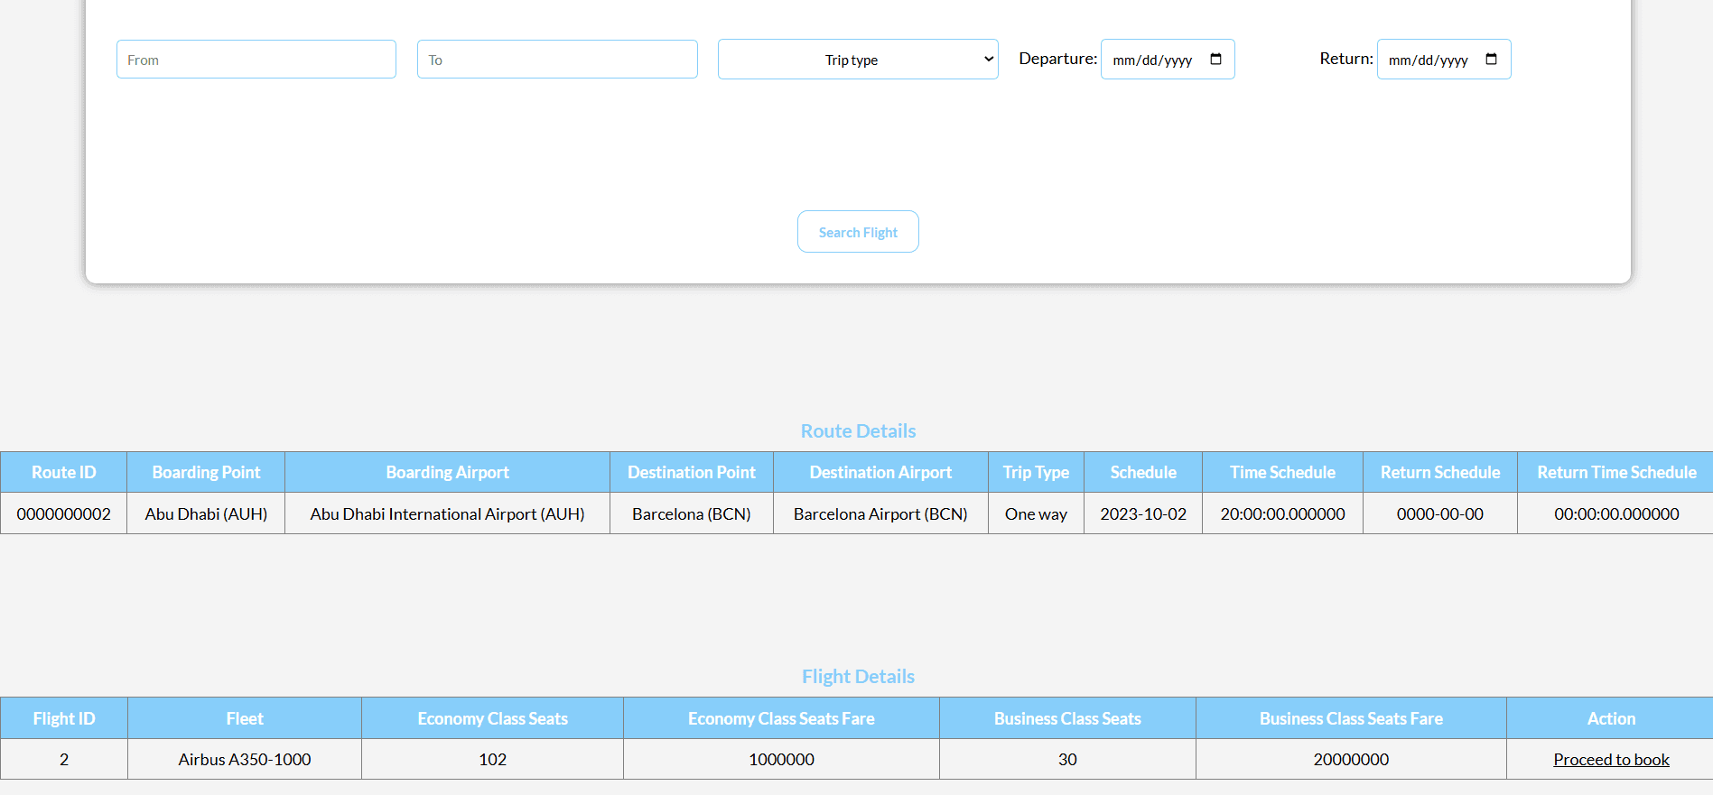Click the From input field

256,60
